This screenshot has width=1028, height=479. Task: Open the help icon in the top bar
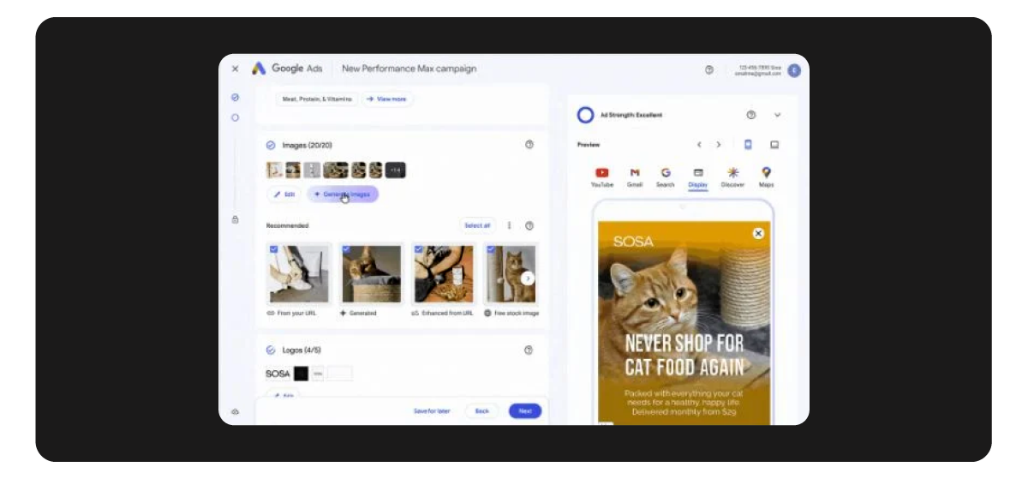709,69
